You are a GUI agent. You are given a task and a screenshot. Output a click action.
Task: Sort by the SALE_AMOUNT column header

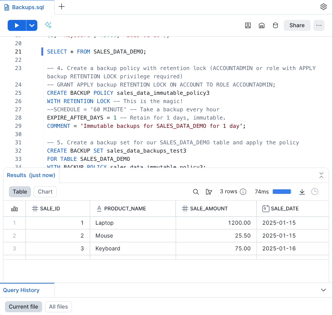coord(209,209)
